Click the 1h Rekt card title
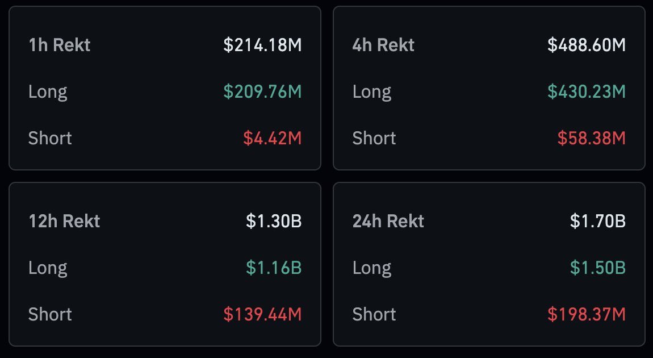The width and height of the screenshot is (653, 358). [x=59, y=45]
